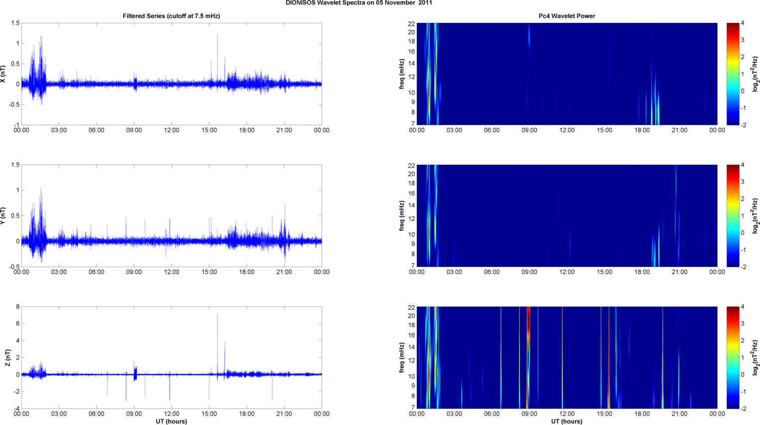This screenshot has height=425, width=760.
Task: Click the UT (hours) label under the bottom spectrogram
Action: [x=567, y=421]
